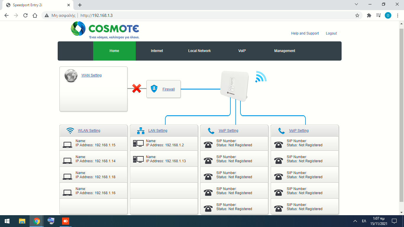Viewport: 404px width, 227px height.
Task: Open the Windows Start menu
Action: [7, 221]
